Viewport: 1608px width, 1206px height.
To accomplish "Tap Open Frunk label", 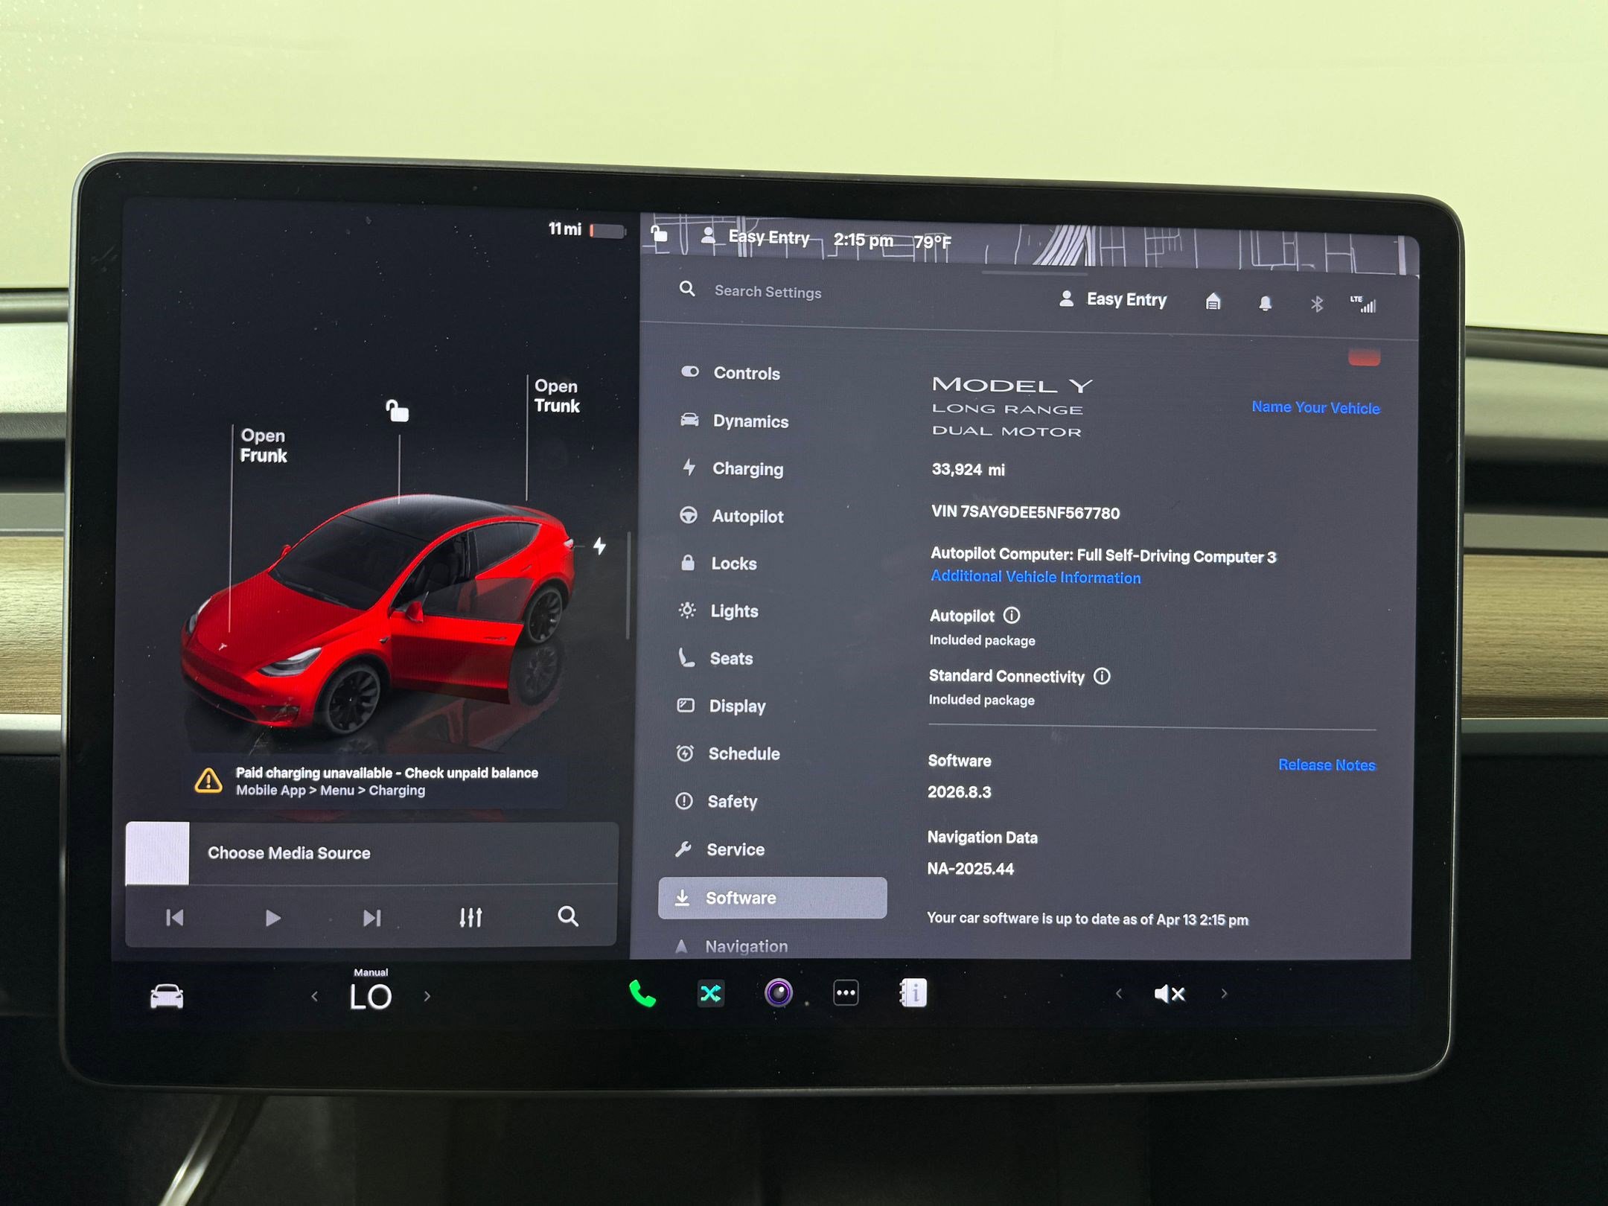I will pyautogui.click(x=263, y=445).
